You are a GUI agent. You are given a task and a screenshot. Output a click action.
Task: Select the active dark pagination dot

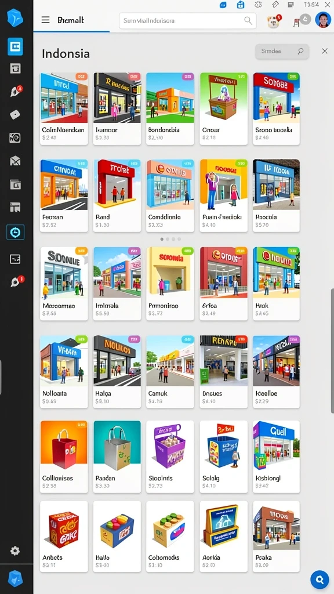pos(162,239)
